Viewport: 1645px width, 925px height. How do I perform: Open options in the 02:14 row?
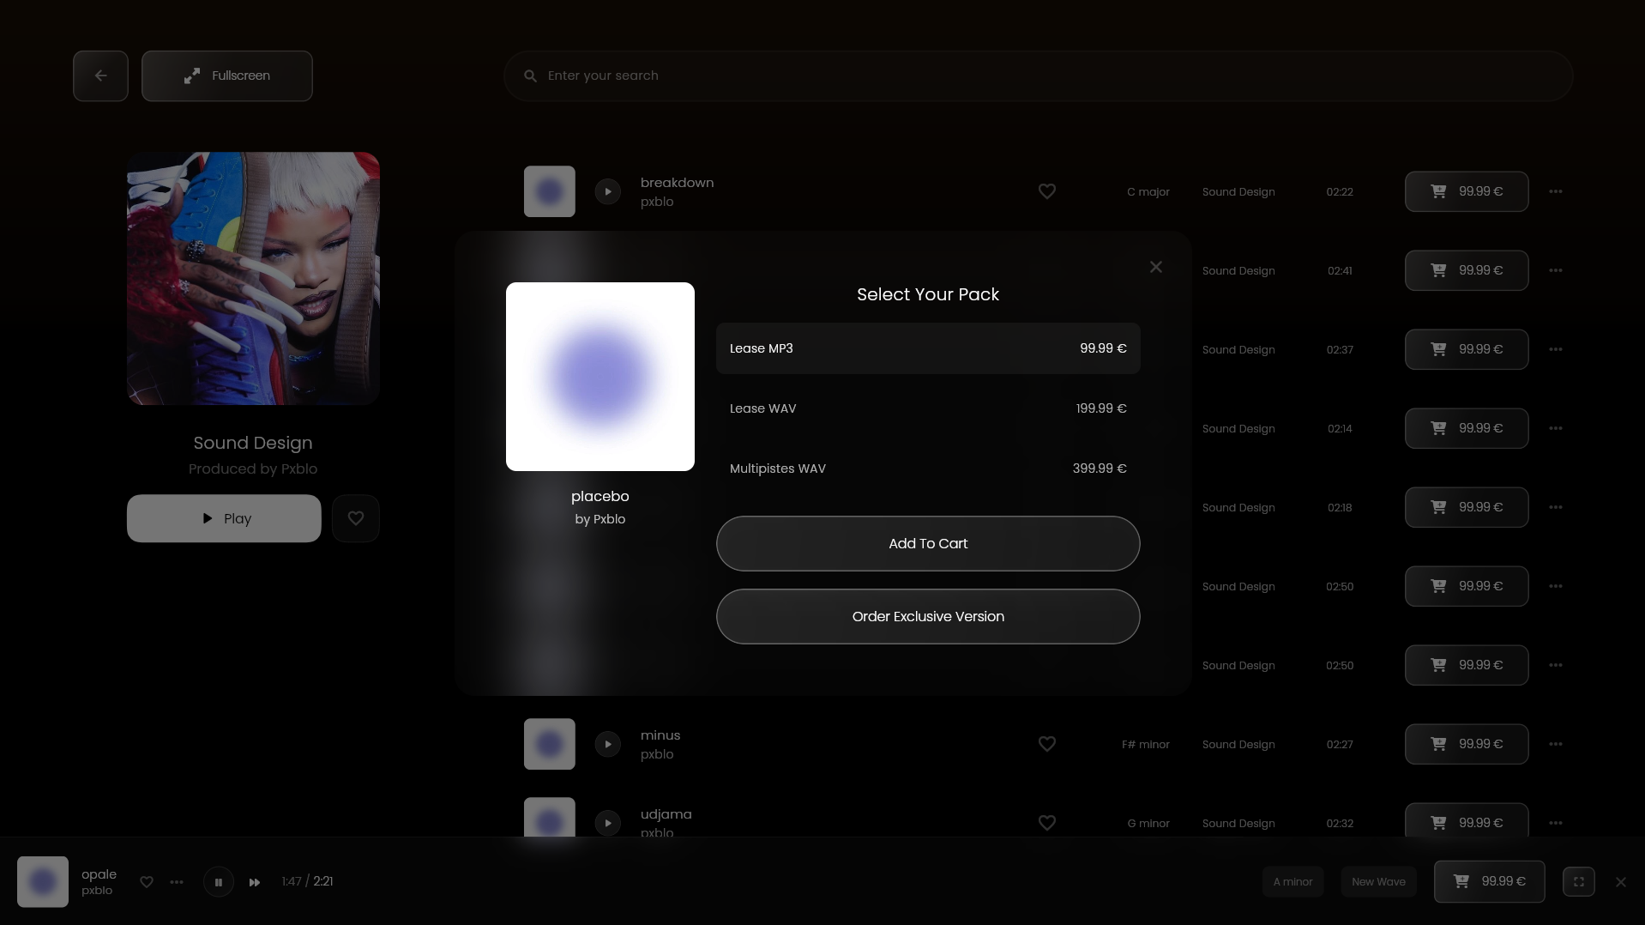1556,428
